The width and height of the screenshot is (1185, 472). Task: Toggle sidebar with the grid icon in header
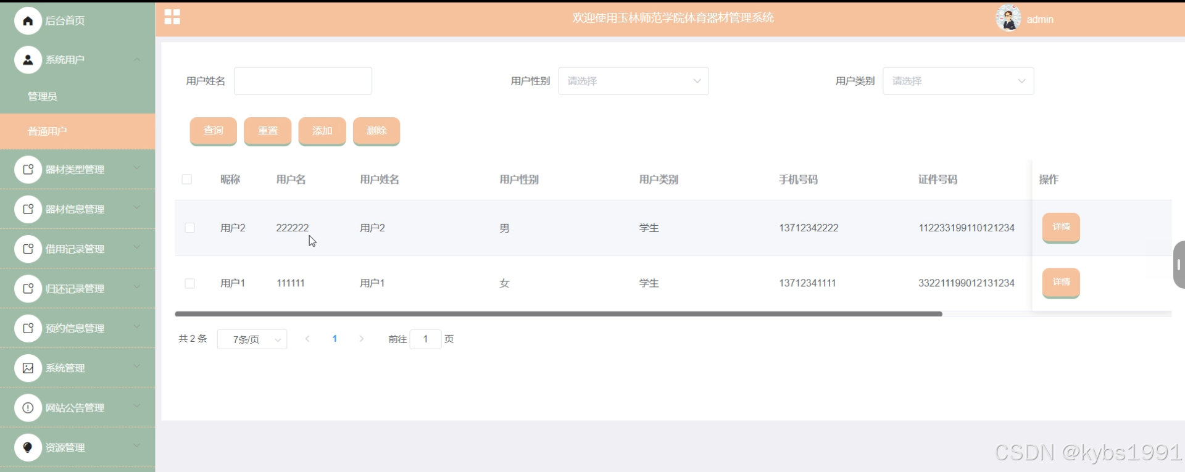pyautogui.click(x=172, y=17)
